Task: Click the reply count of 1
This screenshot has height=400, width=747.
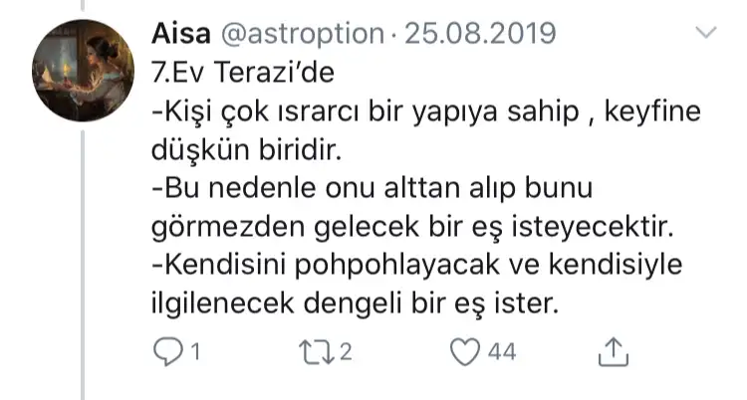Action: pyautogui.click(x=196, y=351)
